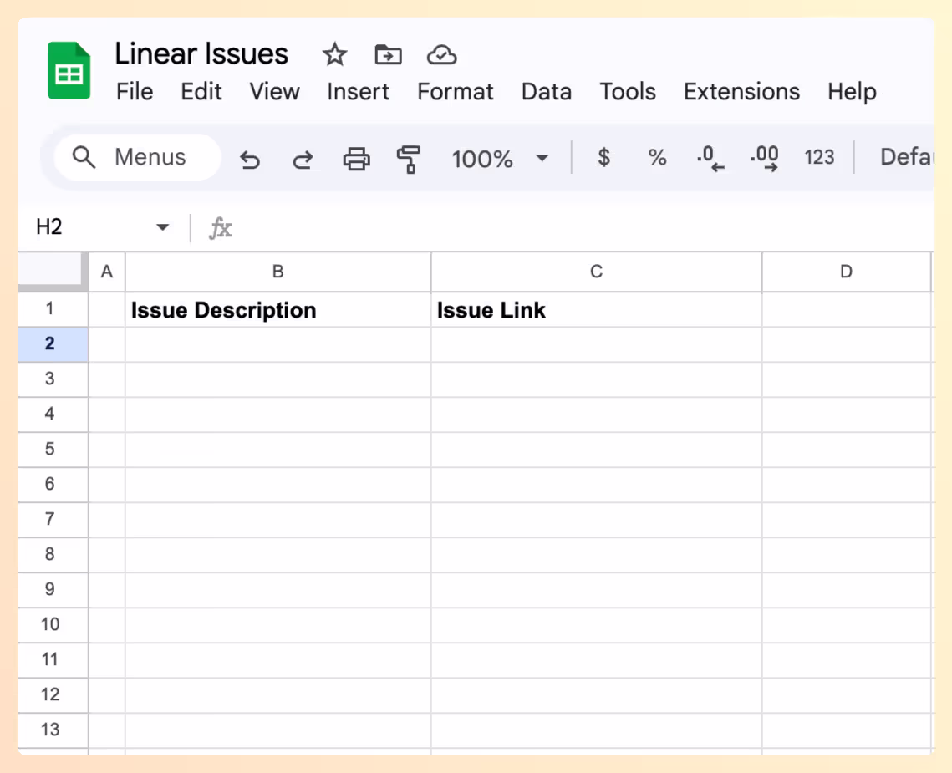
Task: Click into the formula bar
Action: point(583,227)
